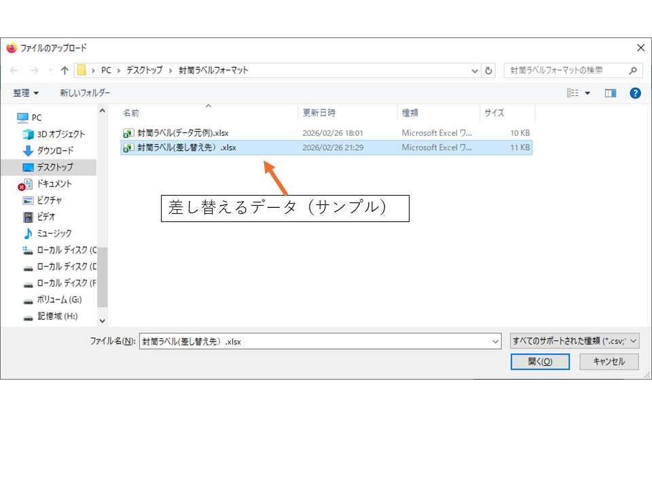Image resolution: width=652 pixels, height=489 pixels.
Task: Select 3D オブジェクト in the navigation pane
Action: [x=61, y=134]
